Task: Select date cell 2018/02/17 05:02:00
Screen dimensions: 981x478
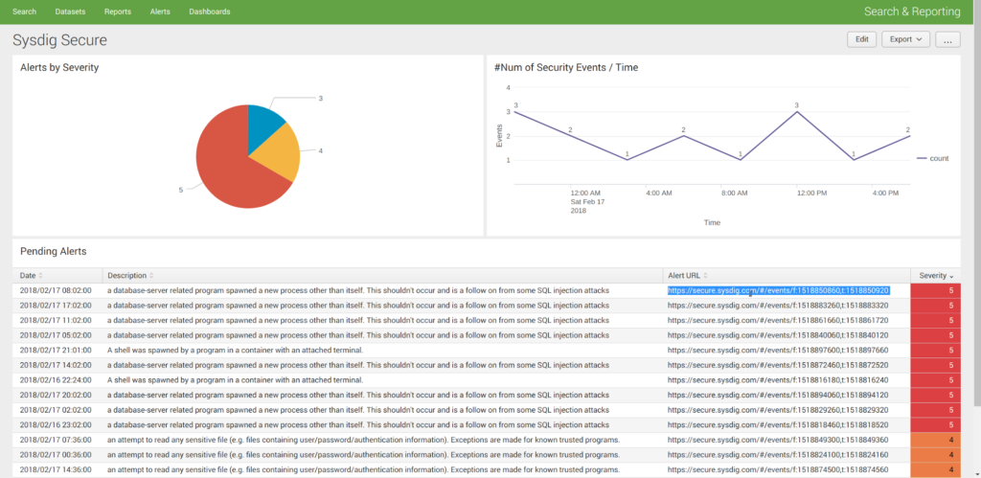Action: (x=55, y=335)
